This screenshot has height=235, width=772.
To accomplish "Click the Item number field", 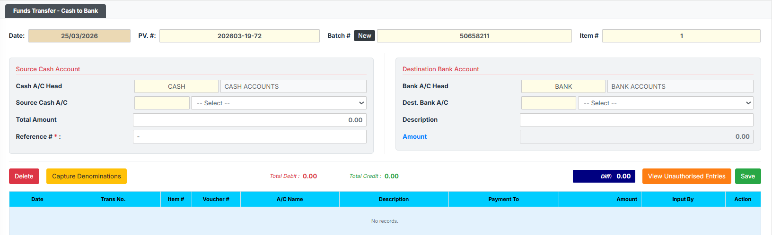I will tap(681, 36).
